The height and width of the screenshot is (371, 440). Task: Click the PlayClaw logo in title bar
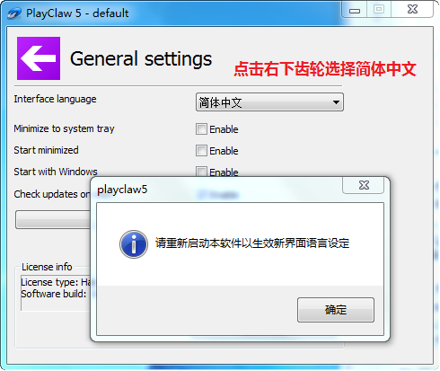pyautogui.click(x=14, y=13)
